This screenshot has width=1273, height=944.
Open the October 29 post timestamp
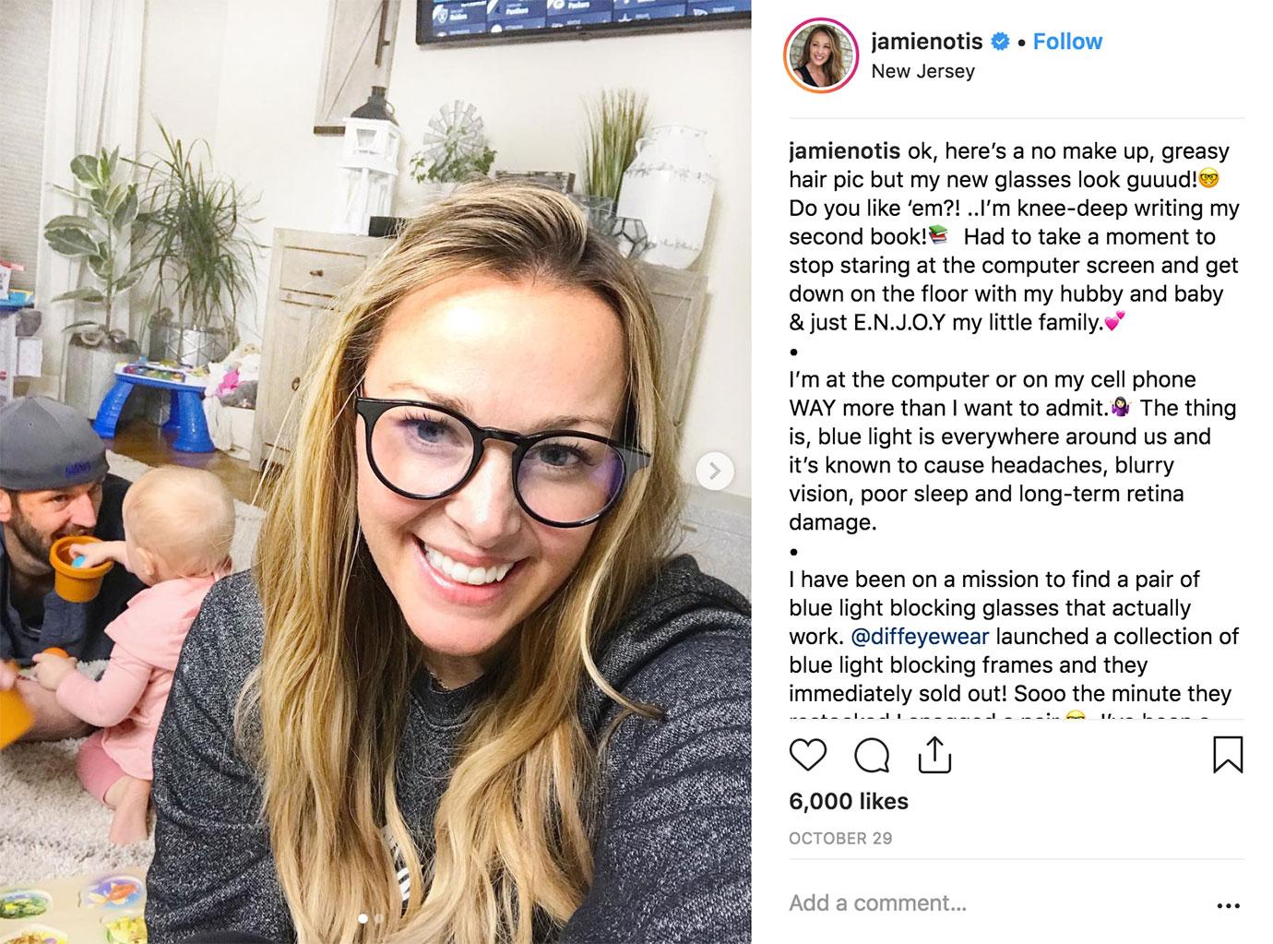(840, 839)
